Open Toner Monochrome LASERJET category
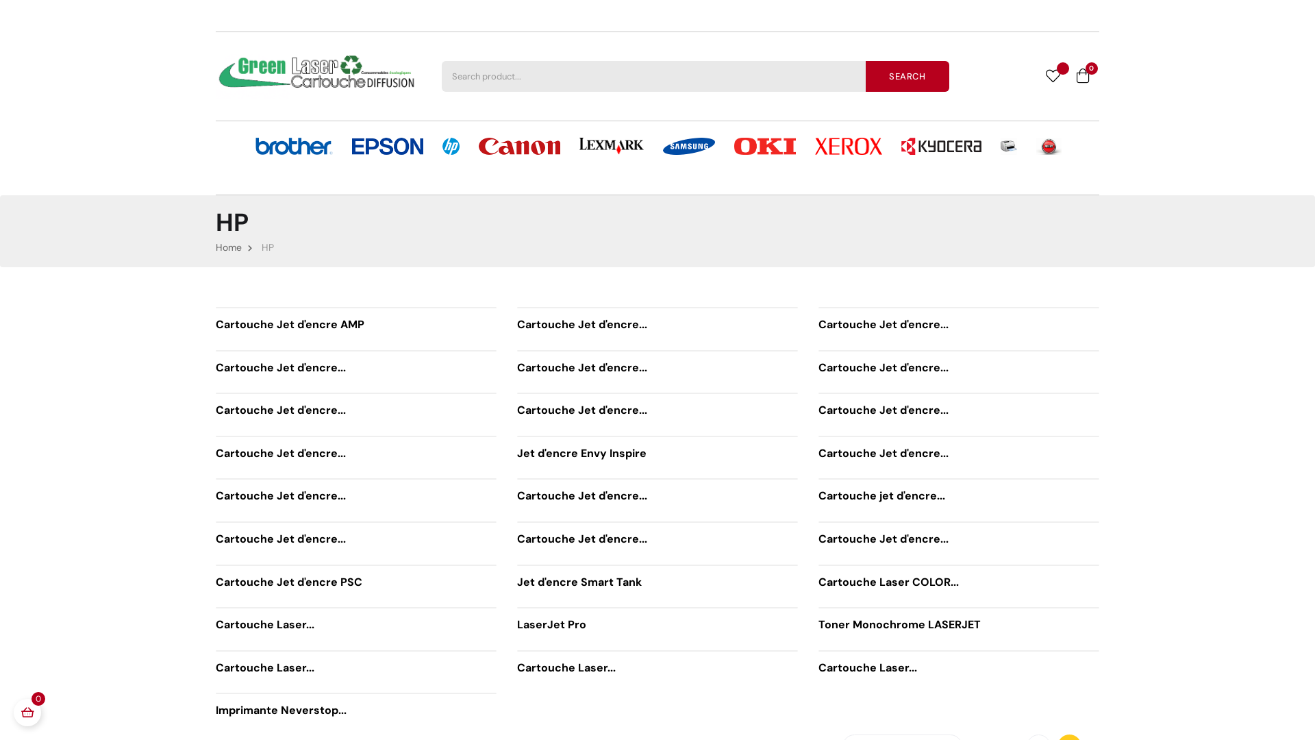This screenshot has height=740, width=1315. pos(899,625)
